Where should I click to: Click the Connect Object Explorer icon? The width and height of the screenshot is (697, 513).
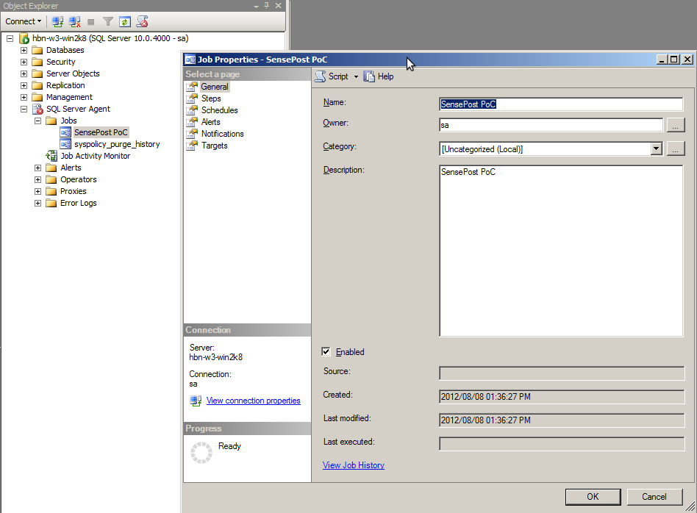tap(57, 21)
